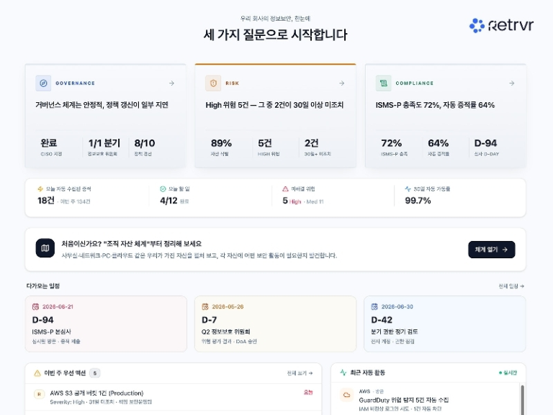Image resolution: width=553 pixels, height=415 pixels.
Task: Open Governance card via its arrow
Action: (x=171, y=83)
